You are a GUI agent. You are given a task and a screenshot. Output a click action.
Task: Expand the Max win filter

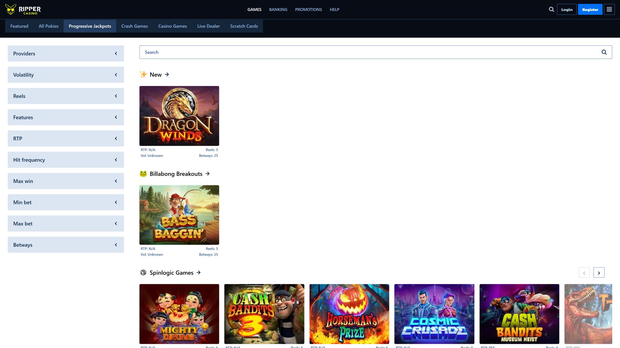coord(66,181)
